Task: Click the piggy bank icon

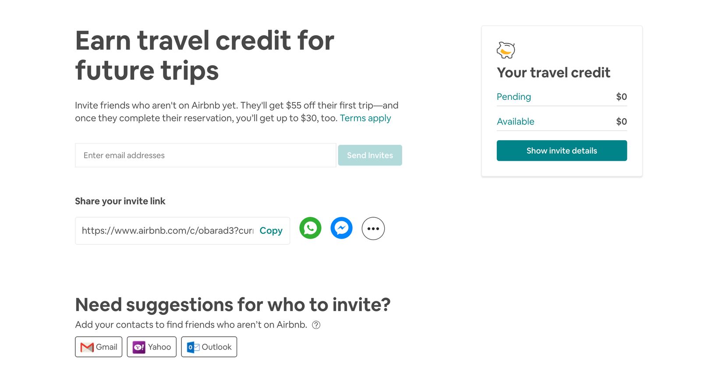Action: (x=506, y=50)
